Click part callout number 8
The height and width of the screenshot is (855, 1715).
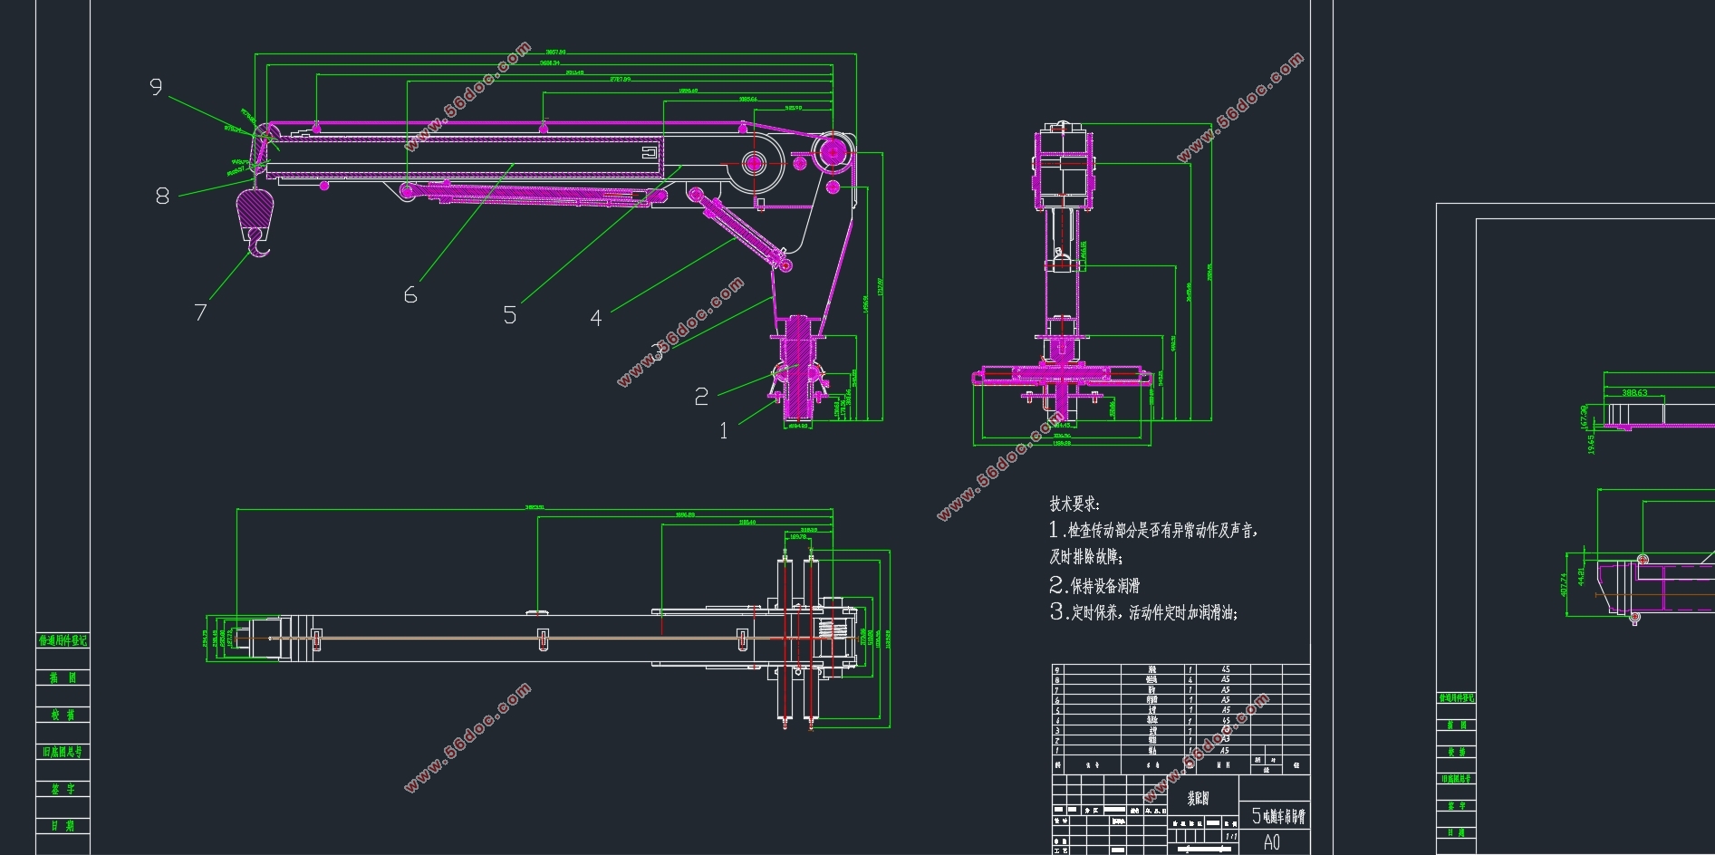click(x=162, y=196)
